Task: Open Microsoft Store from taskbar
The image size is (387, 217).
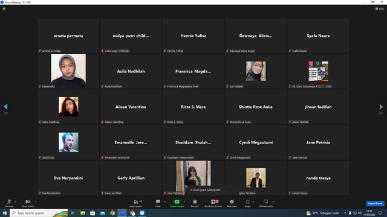Action: click(93, 213)
